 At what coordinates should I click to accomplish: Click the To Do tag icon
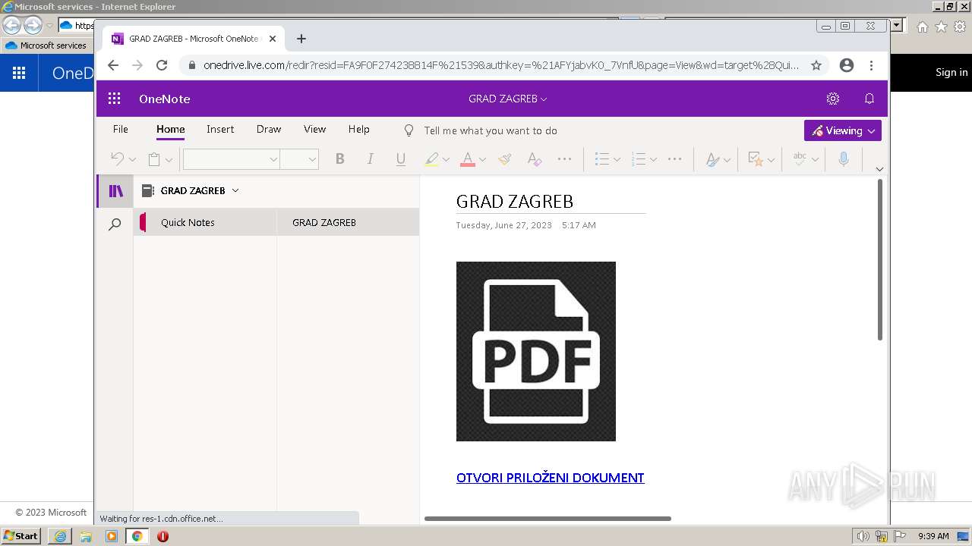[755, 159]
